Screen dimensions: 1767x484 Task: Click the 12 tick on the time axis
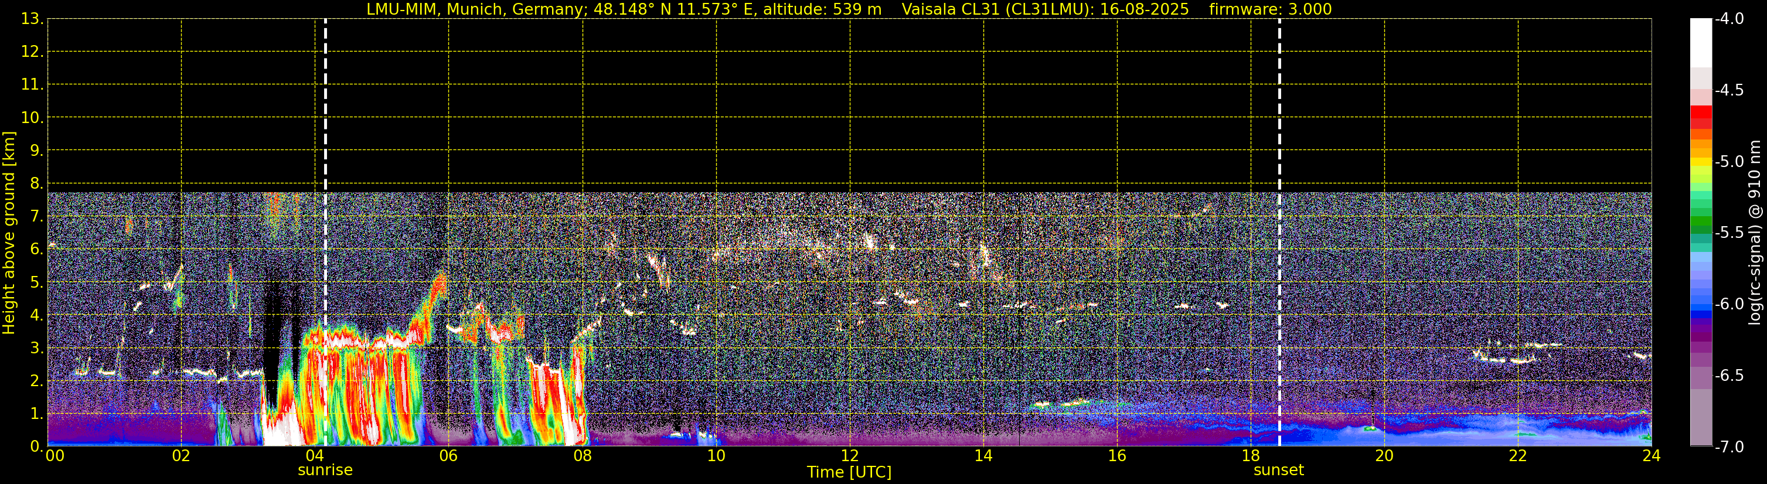point(849,456)
